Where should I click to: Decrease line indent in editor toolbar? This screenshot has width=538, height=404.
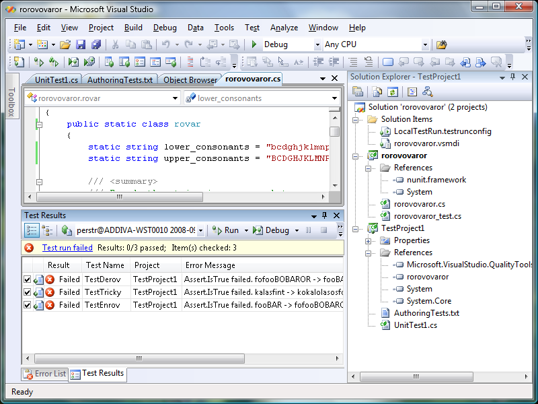[318, 62]
